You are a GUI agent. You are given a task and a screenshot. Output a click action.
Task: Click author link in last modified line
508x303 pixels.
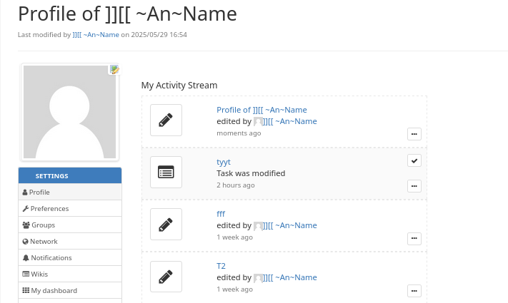tap(96, 34)
